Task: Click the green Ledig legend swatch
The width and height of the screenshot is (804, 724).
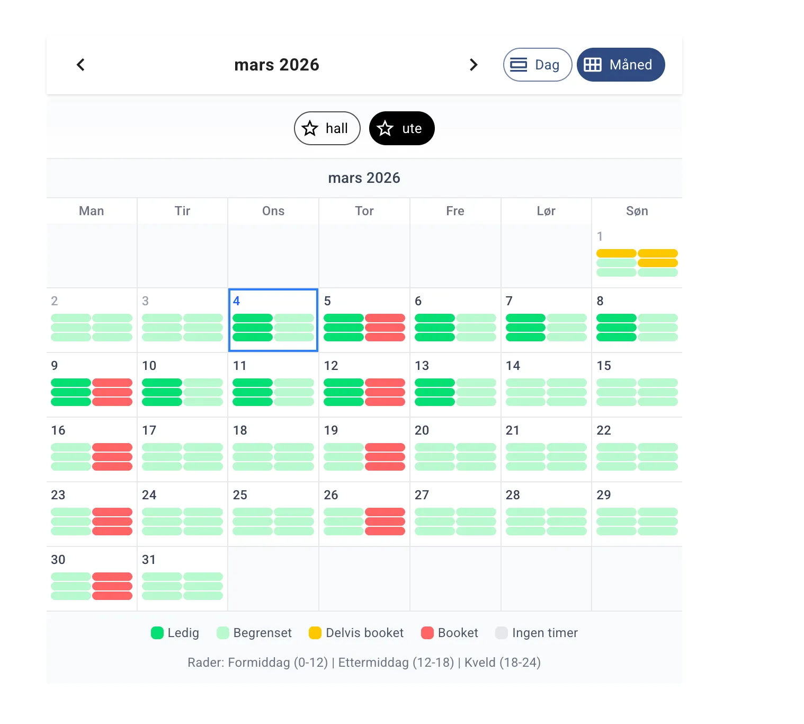Action: click(157, 633)
